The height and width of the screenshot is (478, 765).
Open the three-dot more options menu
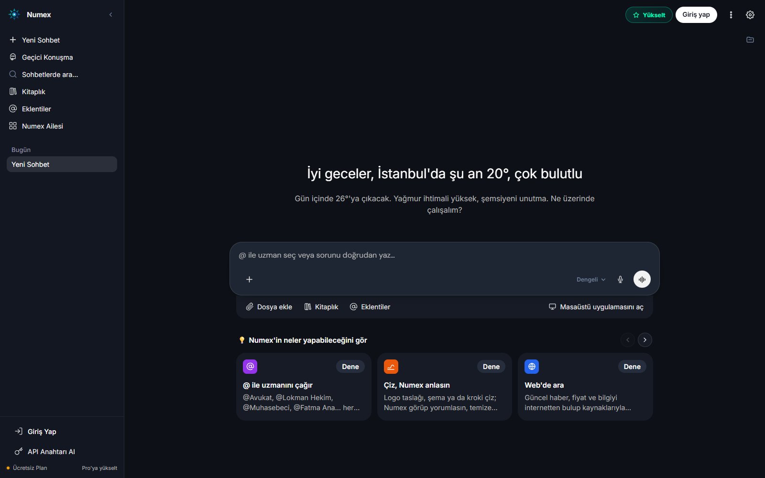[x=731, y=15]
